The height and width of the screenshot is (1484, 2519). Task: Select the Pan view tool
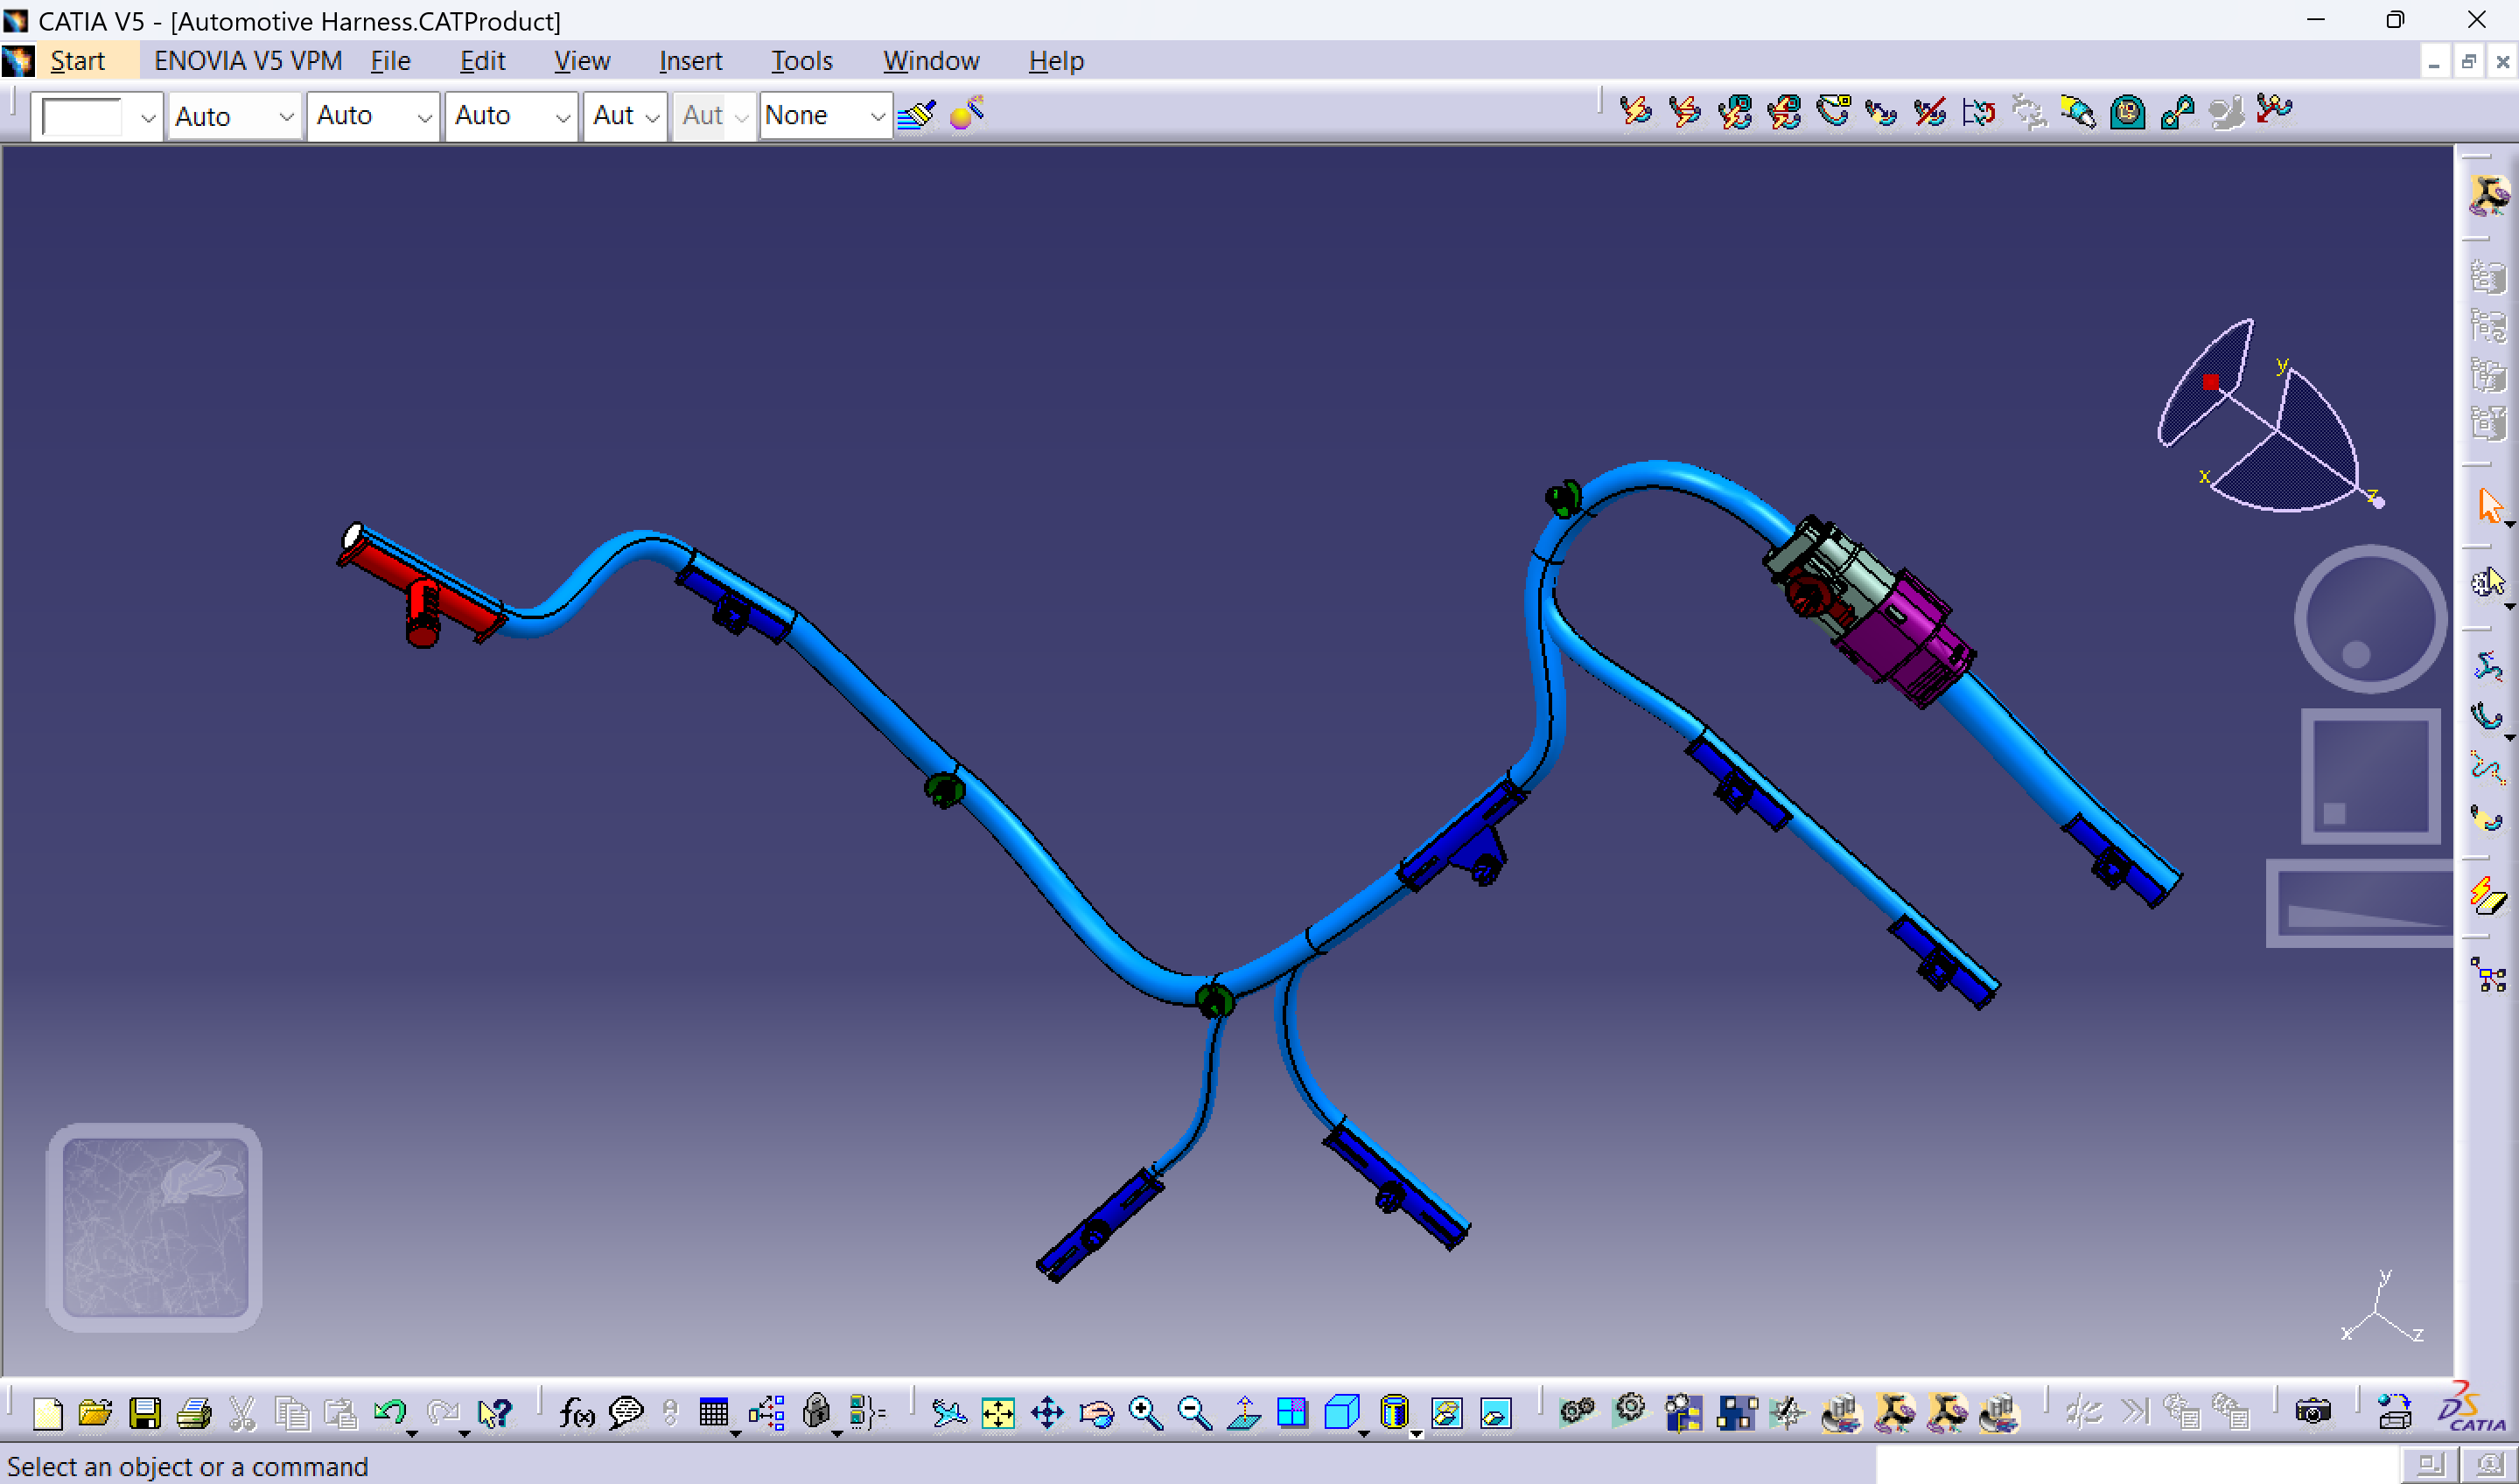1046,1413
